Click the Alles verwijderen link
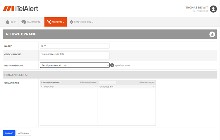The height and width of the screenshot is (140, 220). [88, 82]
